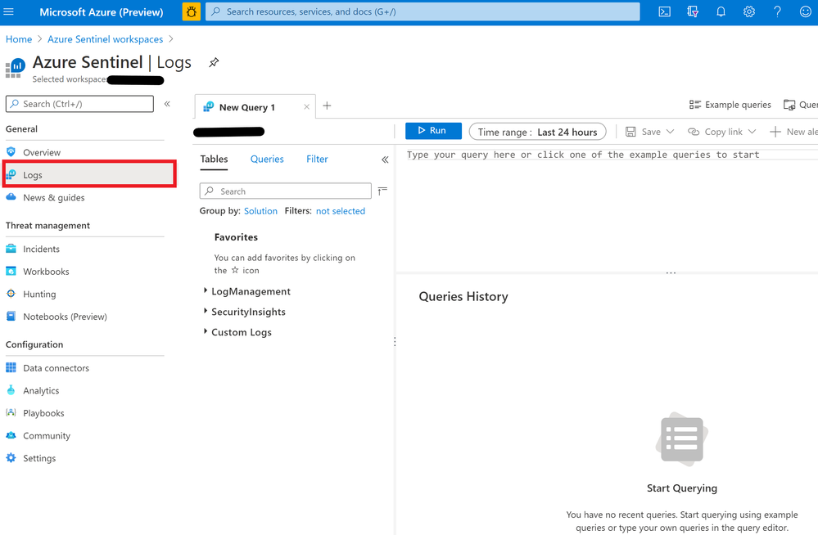818x535 pixels.
Task: Click the tables Search field
Action: (x=286, y=191)
